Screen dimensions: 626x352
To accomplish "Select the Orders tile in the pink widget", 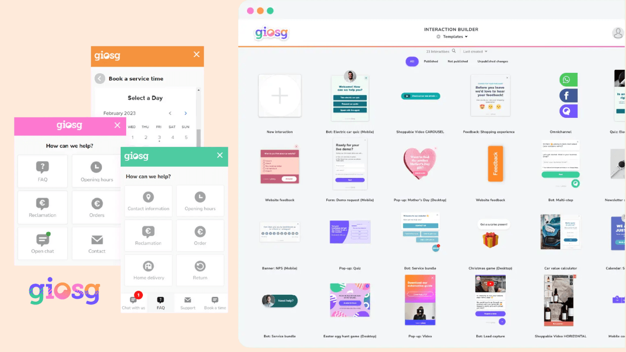I will 97,207.
